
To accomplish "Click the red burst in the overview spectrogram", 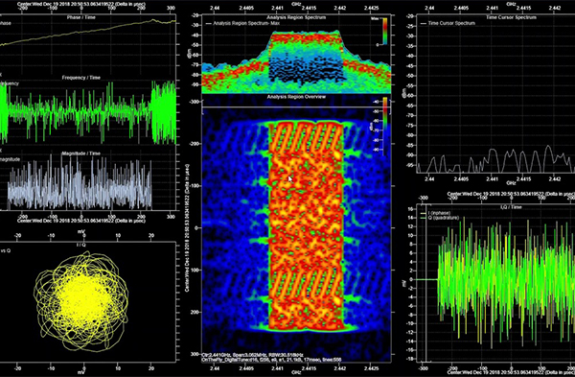I will coord(307,225).
